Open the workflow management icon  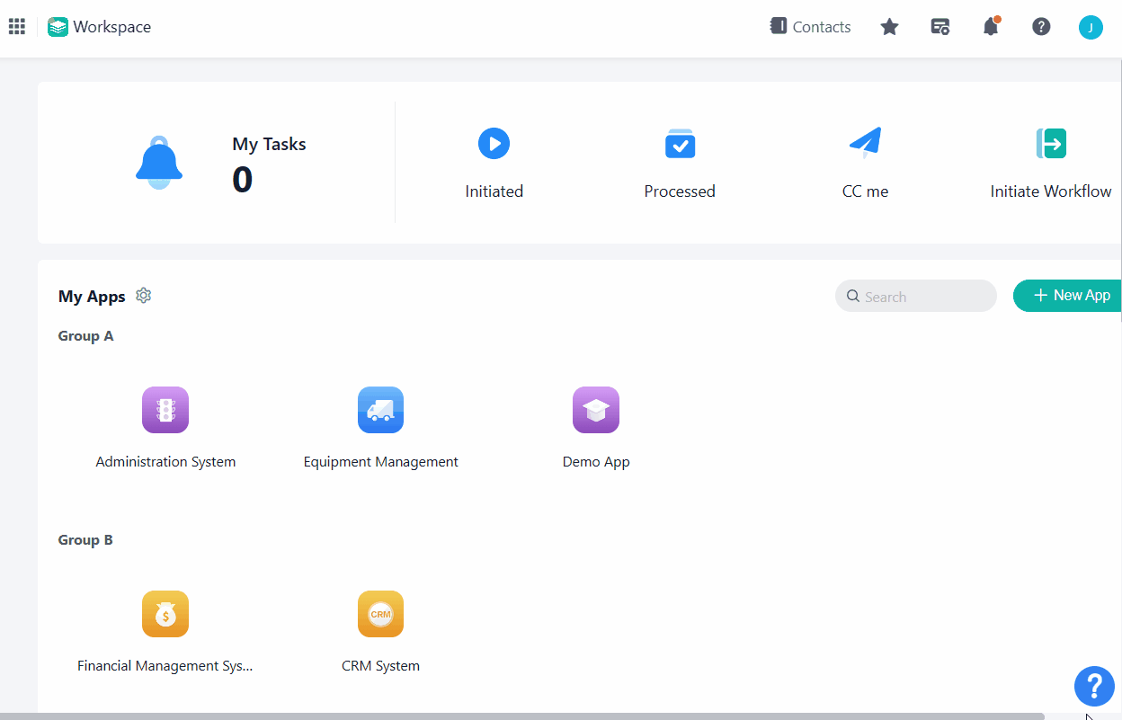tap(939, 27)
